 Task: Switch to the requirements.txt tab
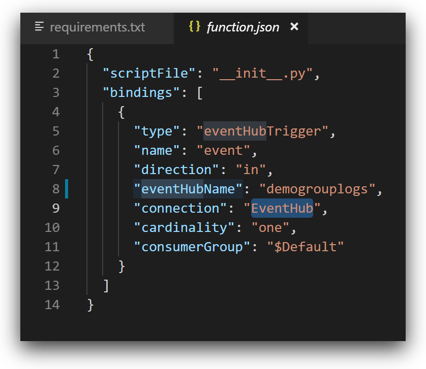click(97, 27)
